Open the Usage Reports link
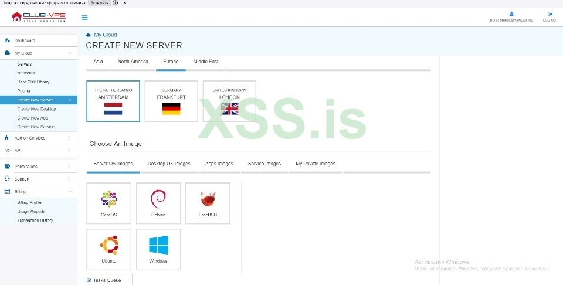563x285 pixels. (31, 212)
